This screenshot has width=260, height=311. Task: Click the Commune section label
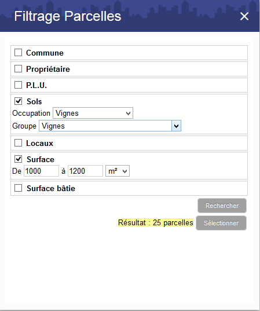pos(45,53)
